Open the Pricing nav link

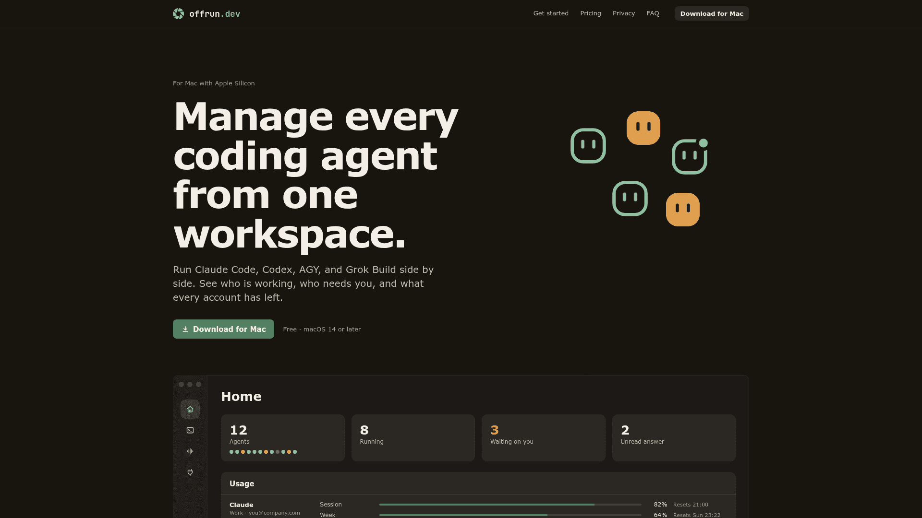(591, 13)
